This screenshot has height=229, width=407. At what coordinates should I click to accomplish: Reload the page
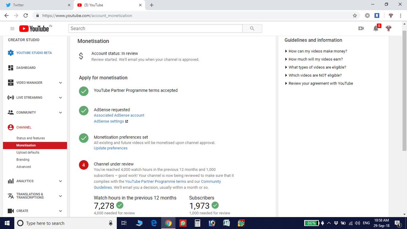coord(25,15)
